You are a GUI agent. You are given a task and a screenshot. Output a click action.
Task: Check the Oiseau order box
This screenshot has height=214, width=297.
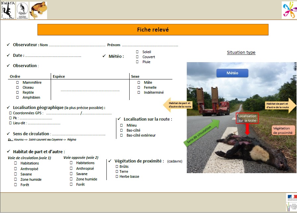coord(18,87)
